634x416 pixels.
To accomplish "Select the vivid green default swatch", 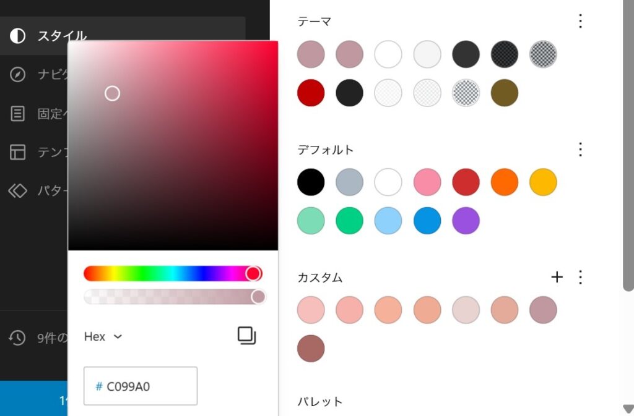I will coord(349,221).
